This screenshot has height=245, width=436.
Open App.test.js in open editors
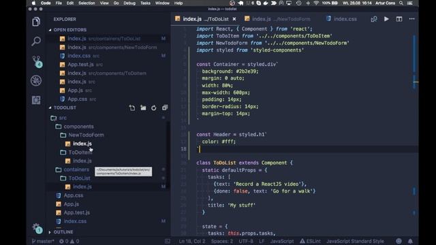pos(80,65)
